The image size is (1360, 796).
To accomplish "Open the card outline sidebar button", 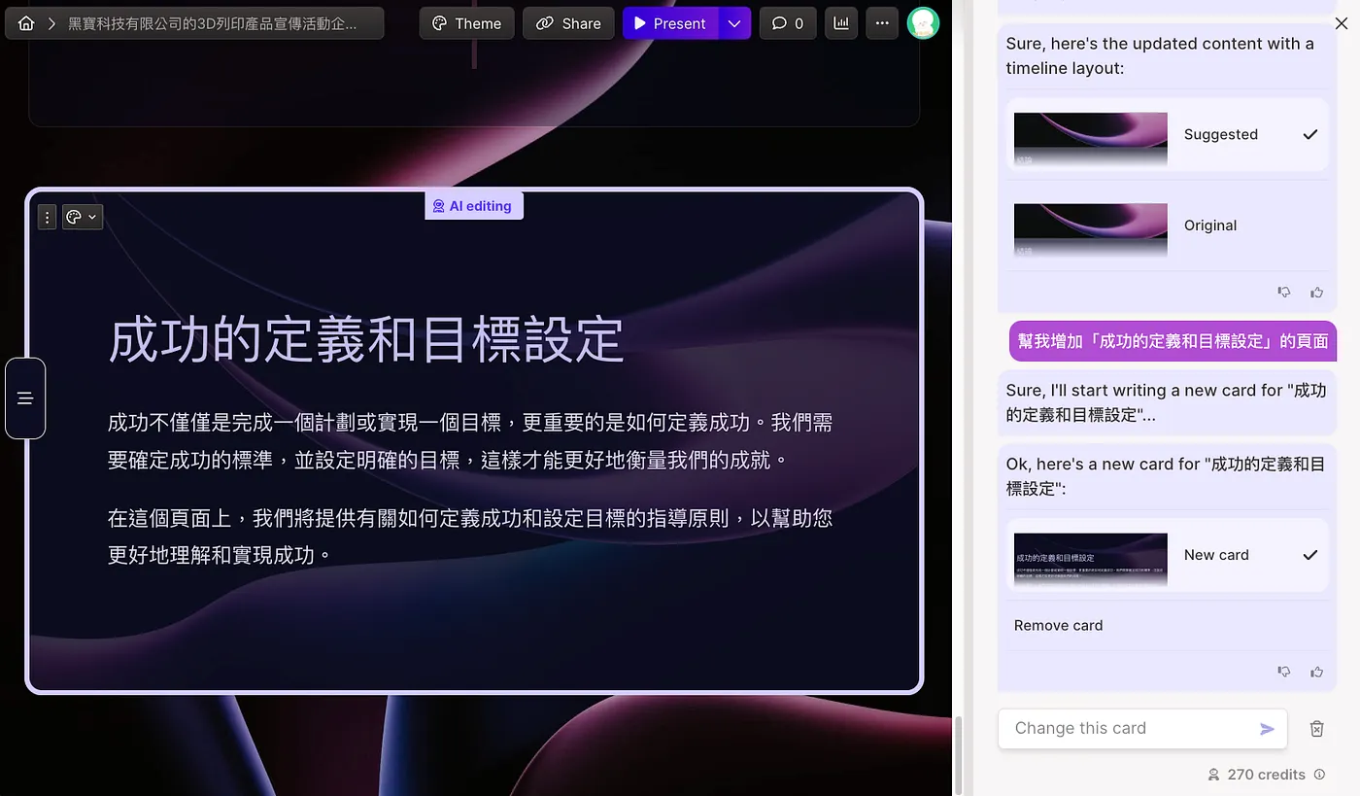I will [25, 398].
